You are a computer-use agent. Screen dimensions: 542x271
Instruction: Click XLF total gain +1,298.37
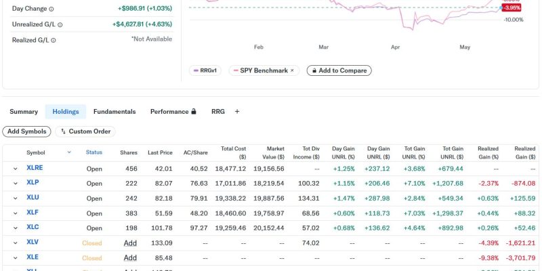pyautogui.click(x=446, y=213)
